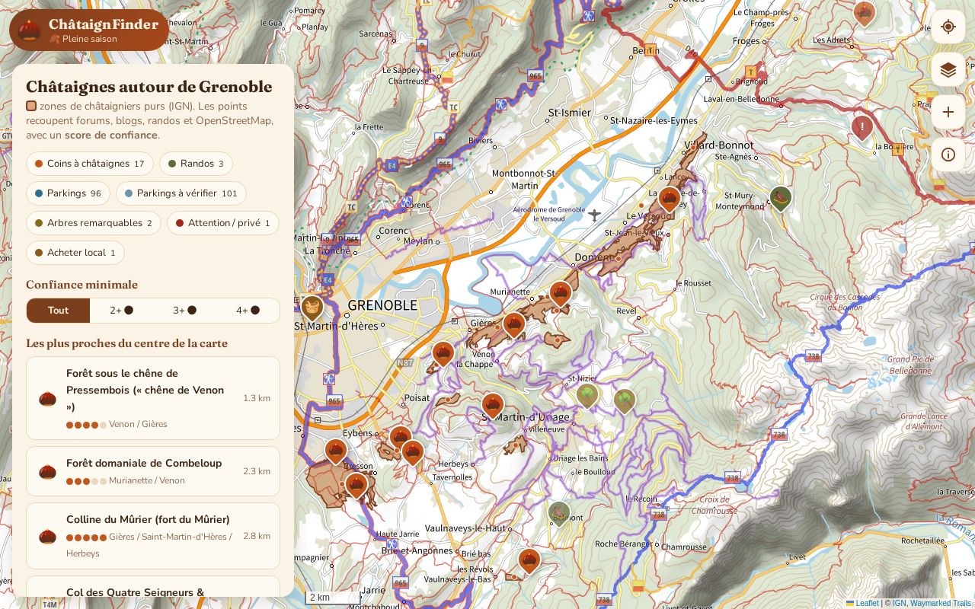Toggle the Coins à châtaignes filter
Viewport: 975px width, 609px height.
coord(90,164)
